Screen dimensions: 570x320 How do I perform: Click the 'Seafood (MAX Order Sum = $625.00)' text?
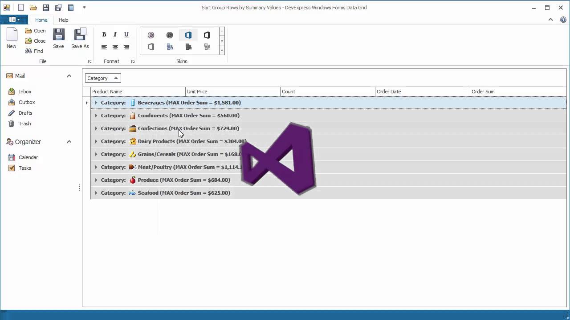[x=184, y=193]
